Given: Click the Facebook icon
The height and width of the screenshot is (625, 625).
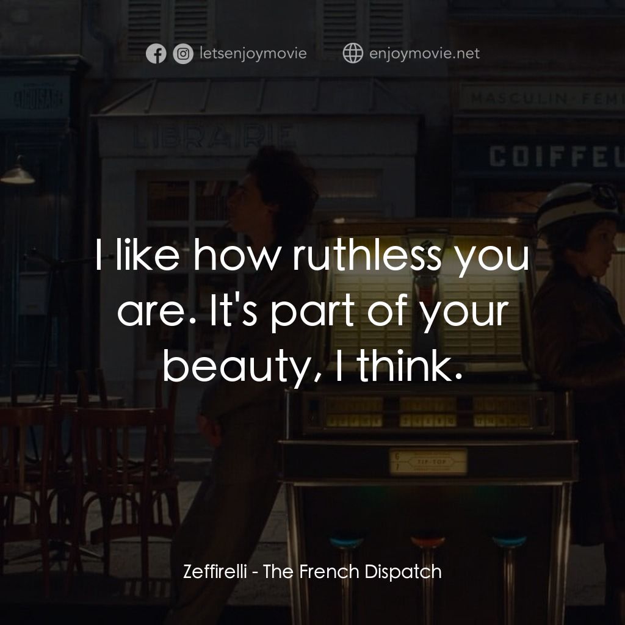Looking at the screenshot, I should click(157, 53).
